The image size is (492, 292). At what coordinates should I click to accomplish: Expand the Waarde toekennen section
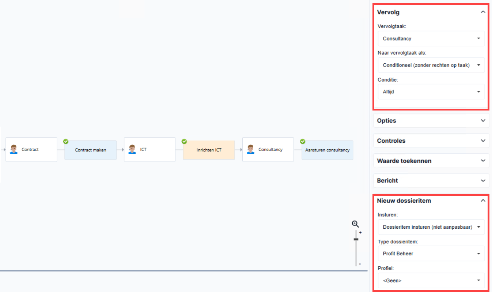pos(431,161)
